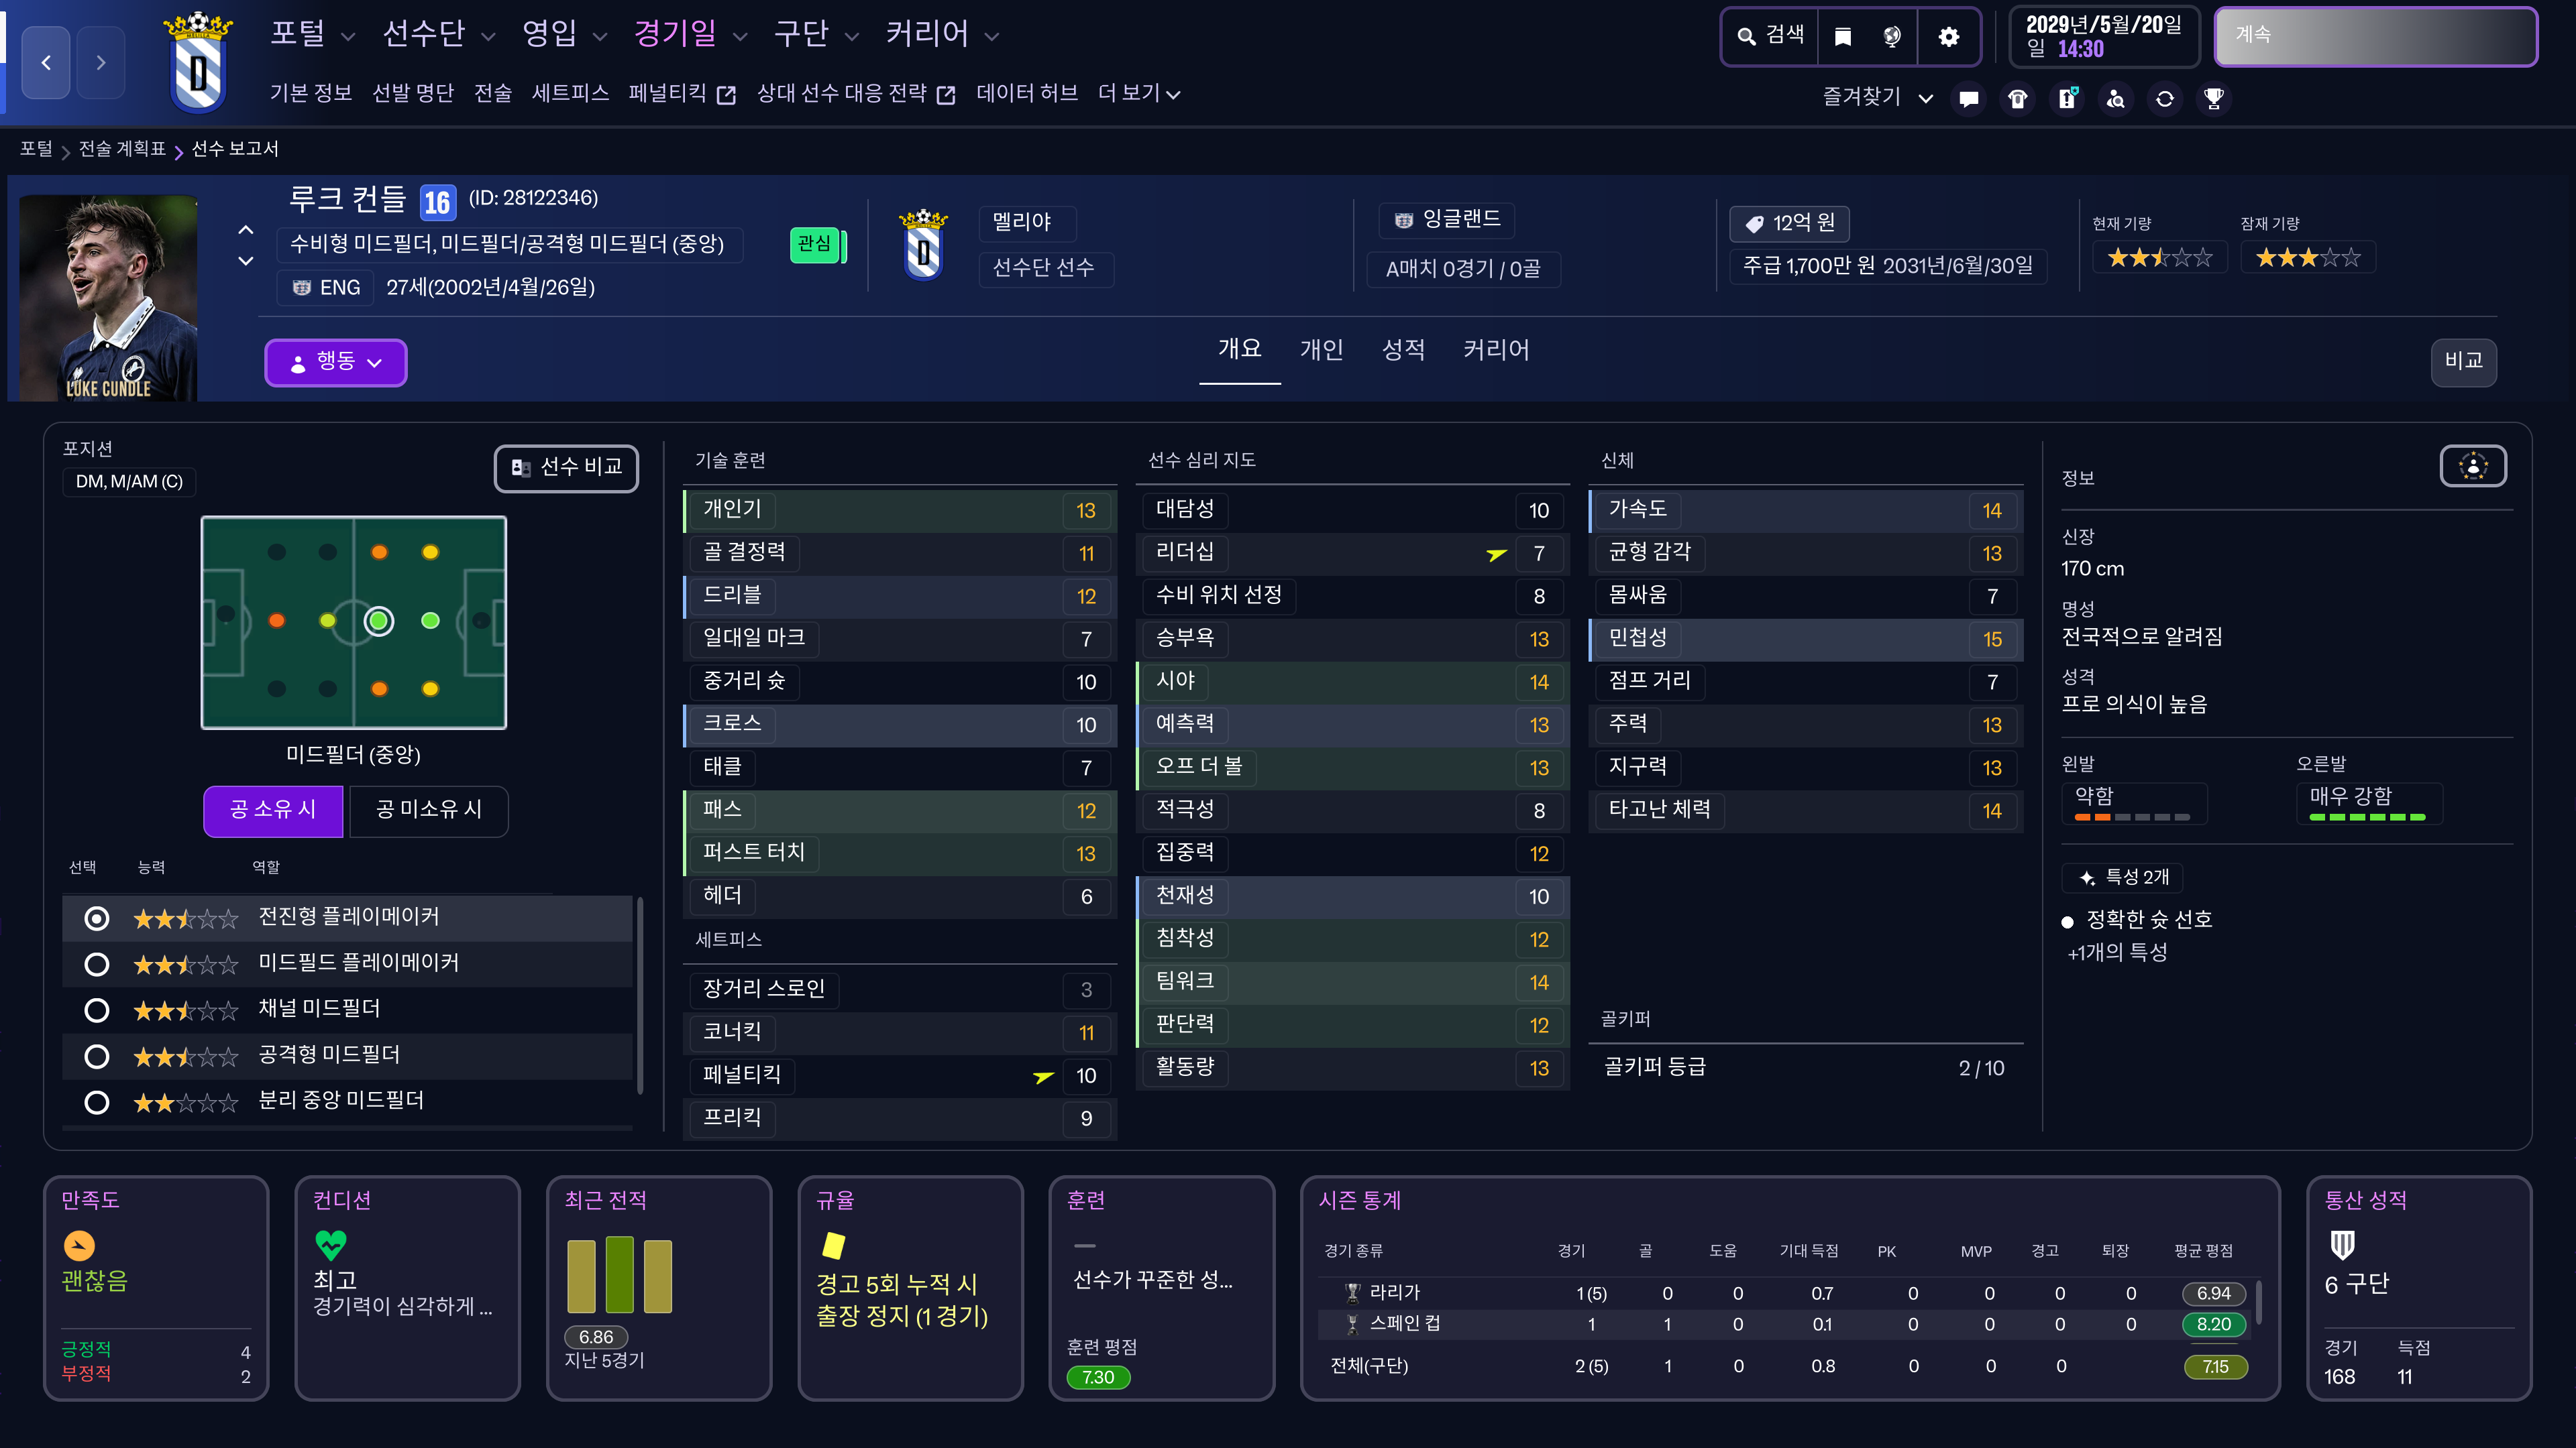The image size is (2576, 1448).
Task: Click the 선수 비교 button
Action: (567, 467)
